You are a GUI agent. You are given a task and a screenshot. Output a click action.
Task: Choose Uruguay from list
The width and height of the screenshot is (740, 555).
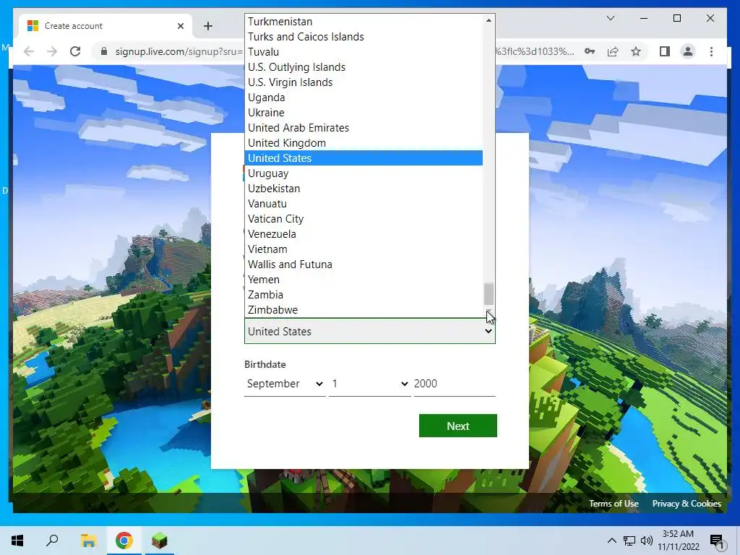363,173
